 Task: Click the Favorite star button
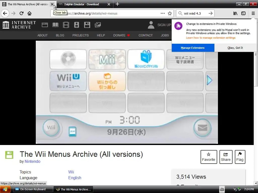pyautogui.click(x=209, y=157)
